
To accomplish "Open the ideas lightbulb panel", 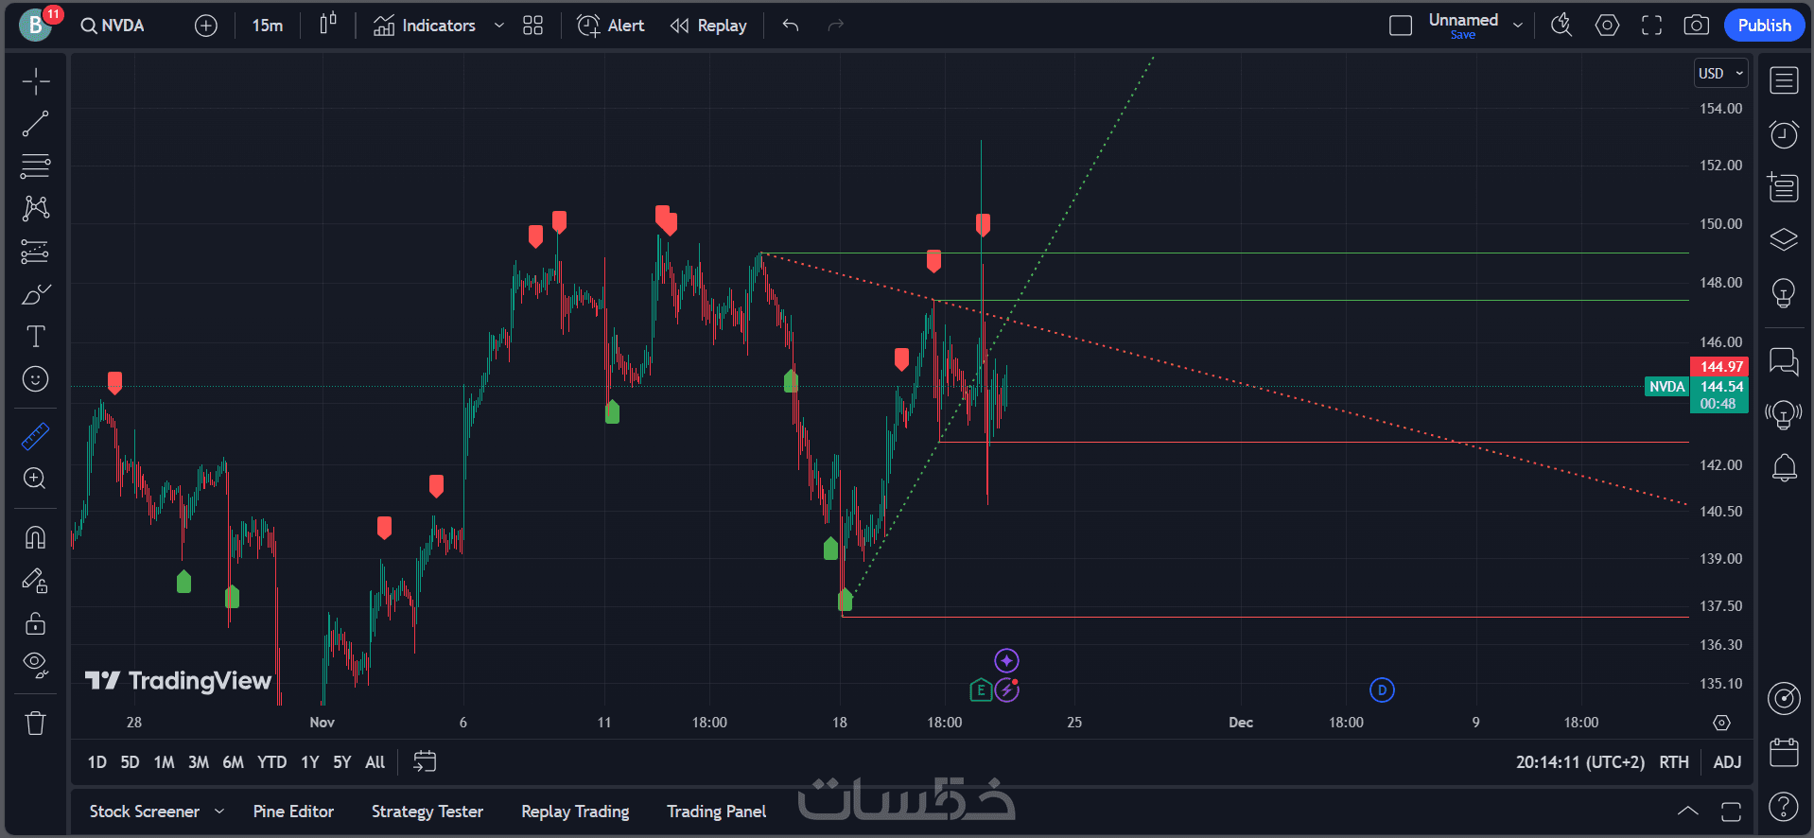I will tap(1784, 293).
